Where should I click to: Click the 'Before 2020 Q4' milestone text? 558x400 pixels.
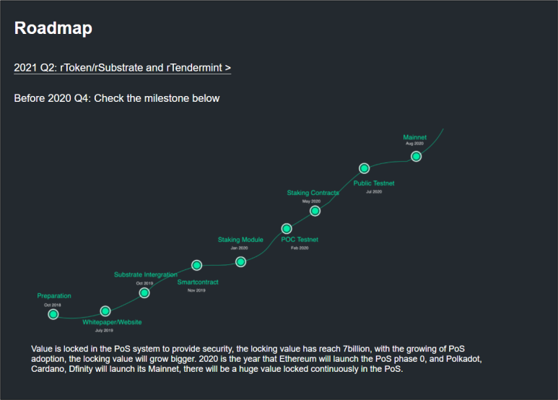click(116, 98)
